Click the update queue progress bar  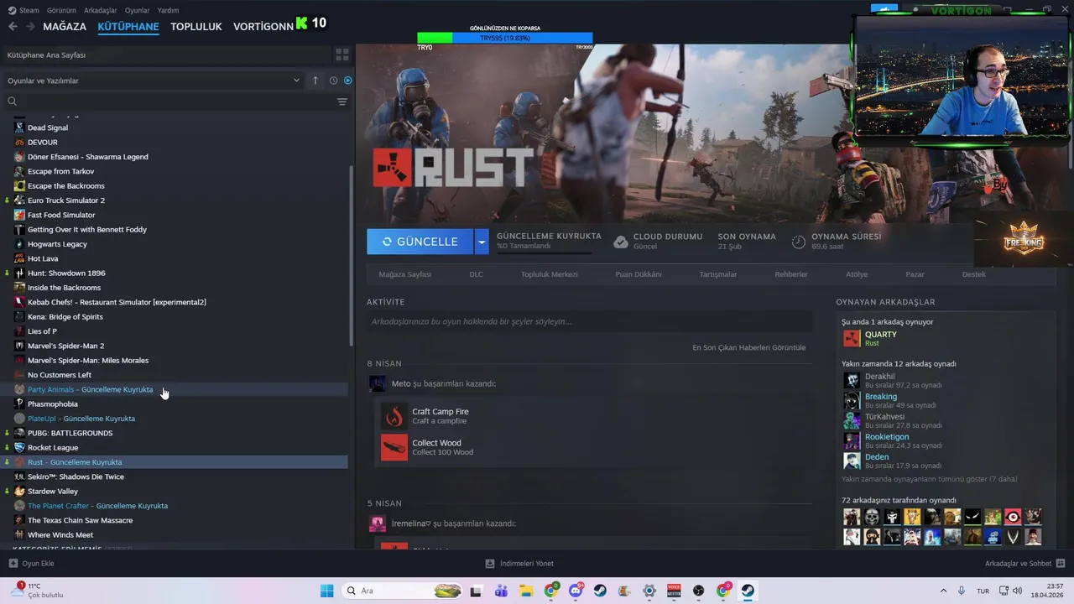(544, 253)
